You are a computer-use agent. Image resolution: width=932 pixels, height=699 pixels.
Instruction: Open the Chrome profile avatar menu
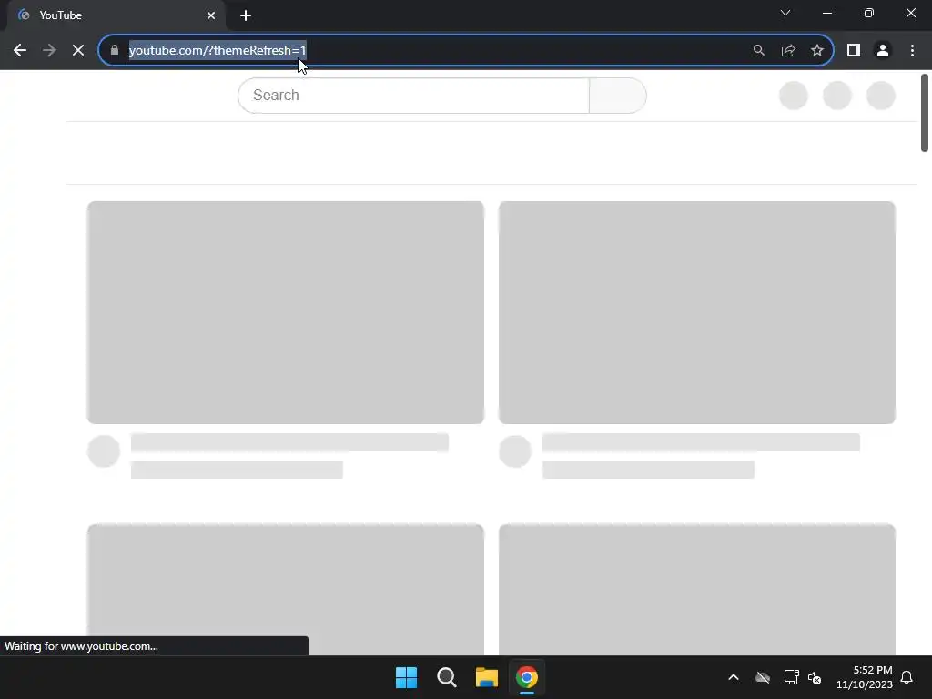pyautogui.click(x=883, y=51)
